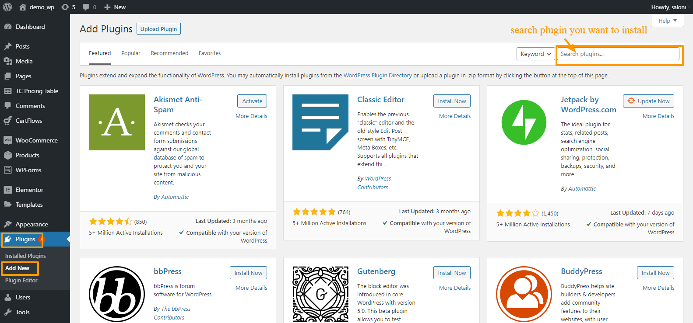Click the Comments bubble icon in sidebar
This screenshot has width=693, height=323.
pyautogui.click(x=8, y=106)
